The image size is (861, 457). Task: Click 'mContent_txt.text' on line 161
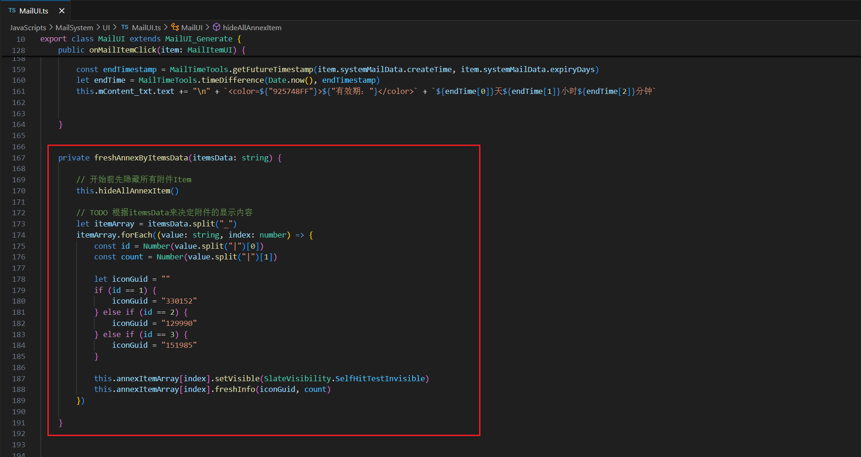pyautogui.click(x=136, y=91)
